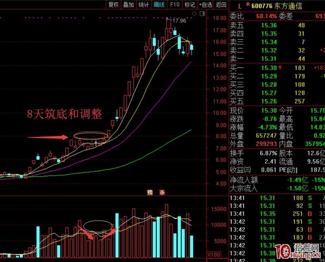Select 卖二 price 15.32
325x262 pixels.
point(269,51)
